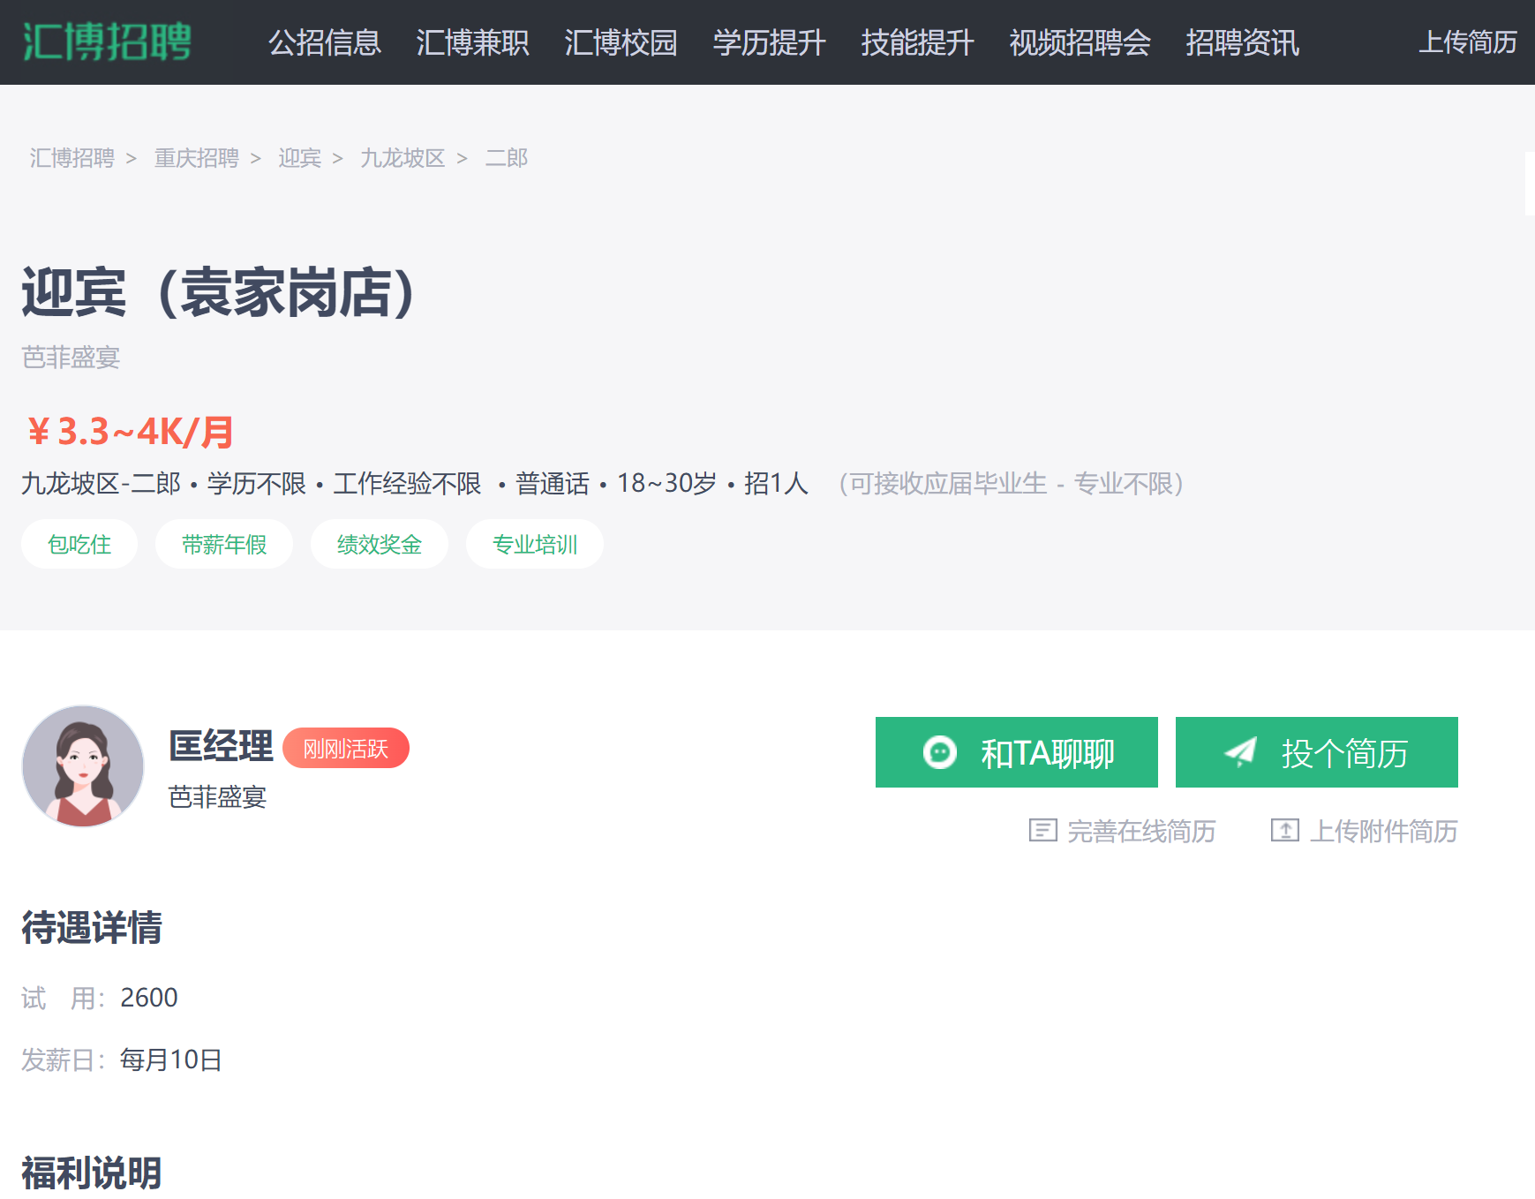This screenshot has height=1199, width=1535.
Task: Click the 带薪年假 benefit tag
Action: click(224, 545)
